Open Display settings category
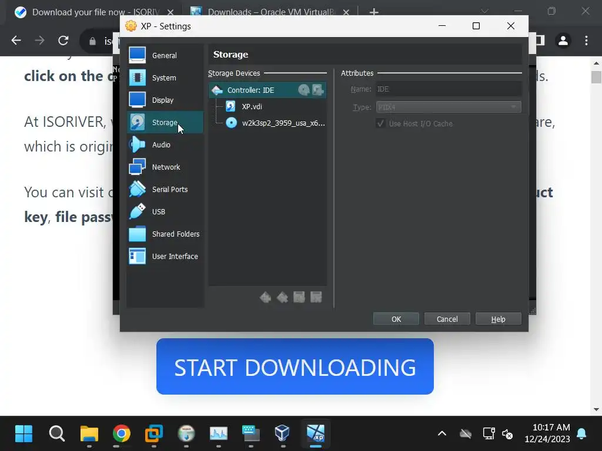602x451 pixels. coord(165,100)
